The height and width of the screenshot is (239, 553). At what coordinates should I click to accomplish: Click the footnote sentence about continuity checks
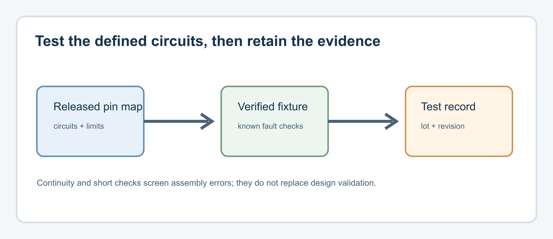206,183
